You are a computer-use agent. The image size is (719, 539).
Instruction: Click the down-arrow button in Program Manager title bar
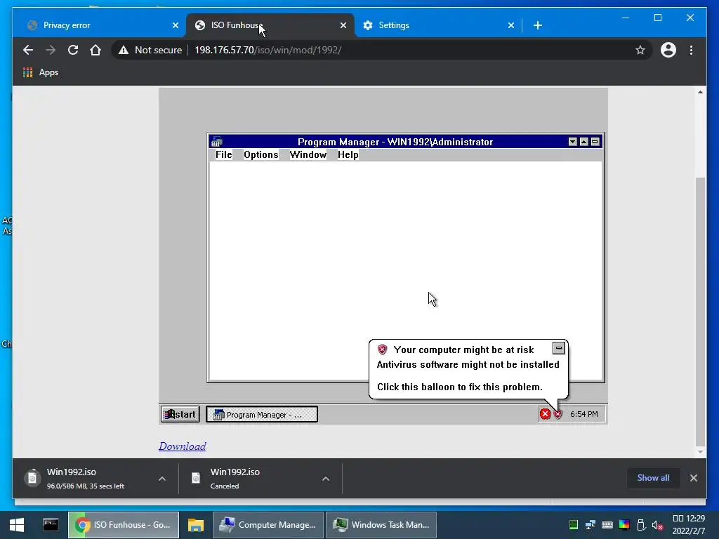click(573, 142)
